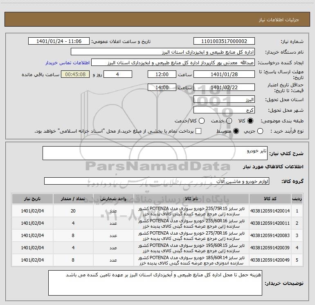
Task: Choose the جزیی purchase process option
Action: (x=260, y=131)
